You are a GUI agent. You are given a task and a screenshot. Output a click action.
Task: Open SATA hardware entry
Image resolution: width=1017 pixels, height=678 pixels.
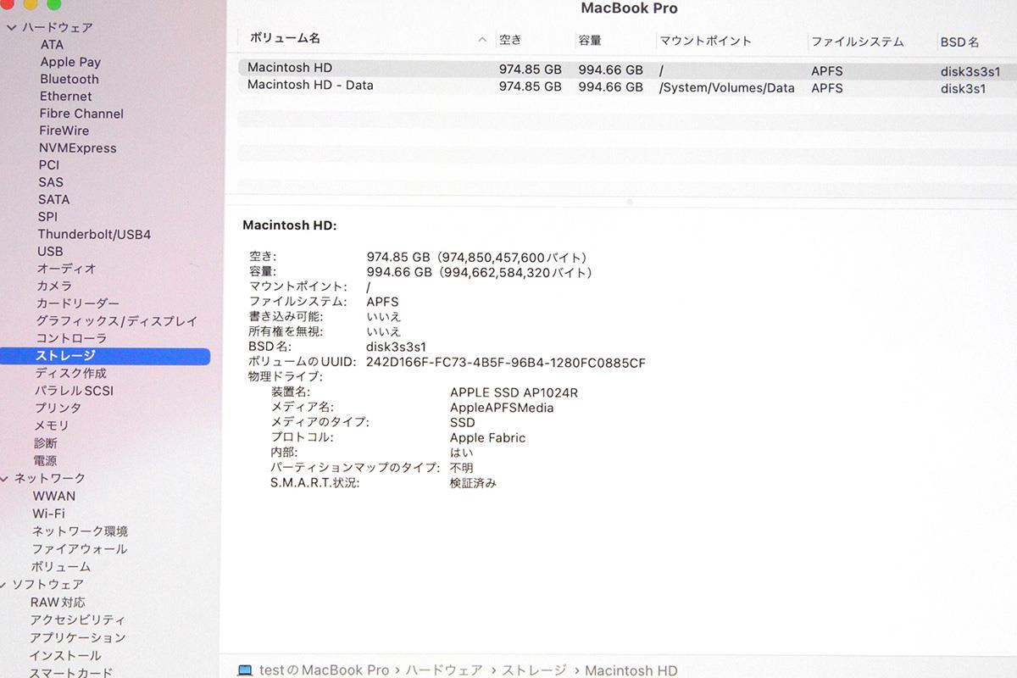tap(54, 200)
